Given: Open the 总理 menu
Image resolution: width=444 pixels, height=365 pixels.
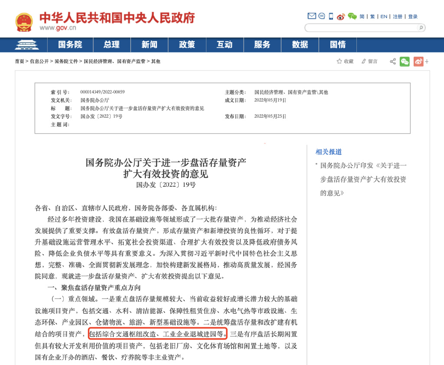Looking at the screenshot, I should pyautogui.click(x=111, y=45).
